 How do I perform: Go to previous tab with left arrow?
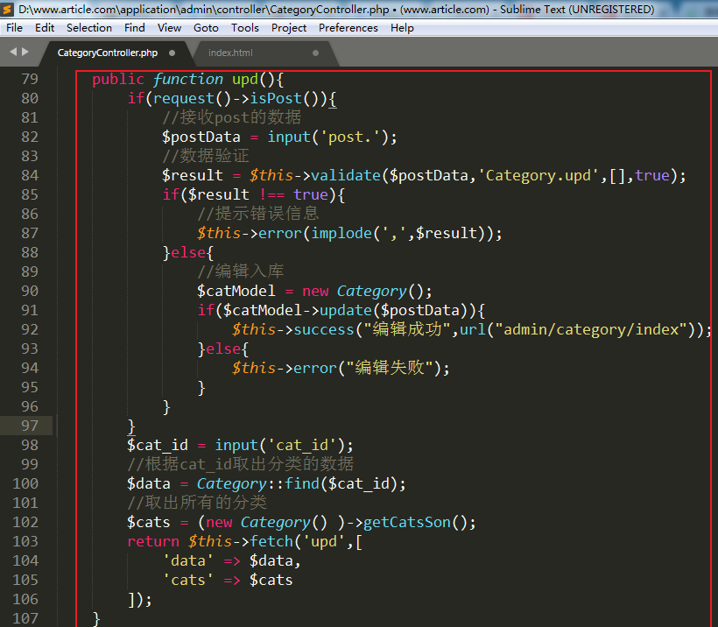point(13,52)
